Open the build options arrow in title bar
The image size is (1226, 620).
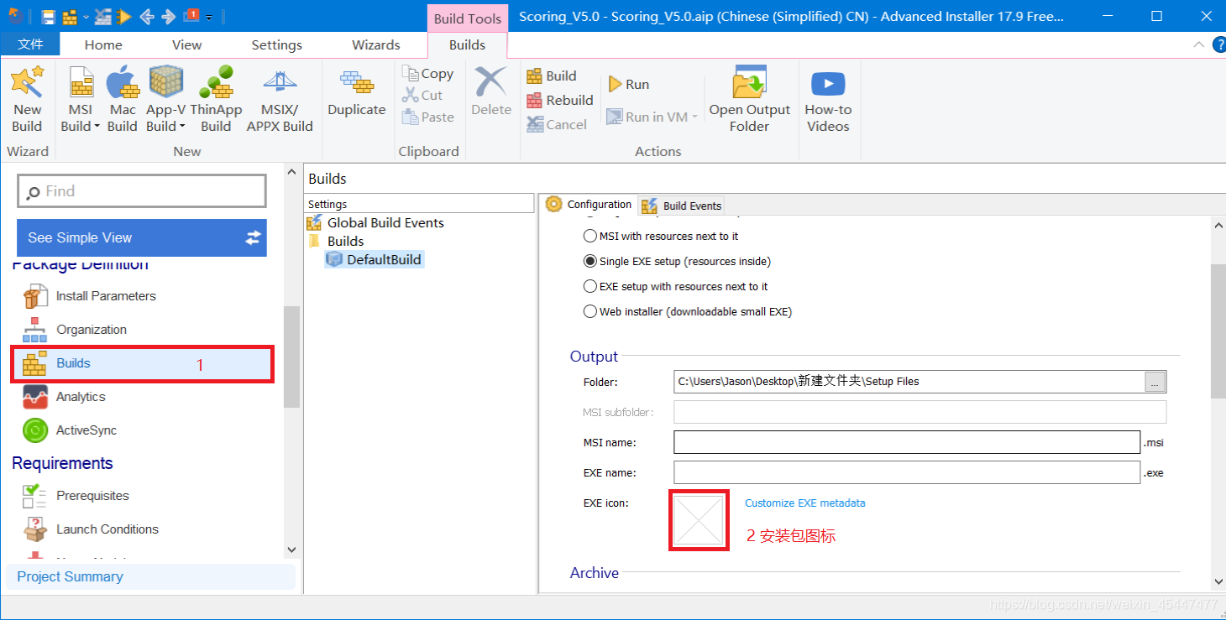(x=85, y=17)
